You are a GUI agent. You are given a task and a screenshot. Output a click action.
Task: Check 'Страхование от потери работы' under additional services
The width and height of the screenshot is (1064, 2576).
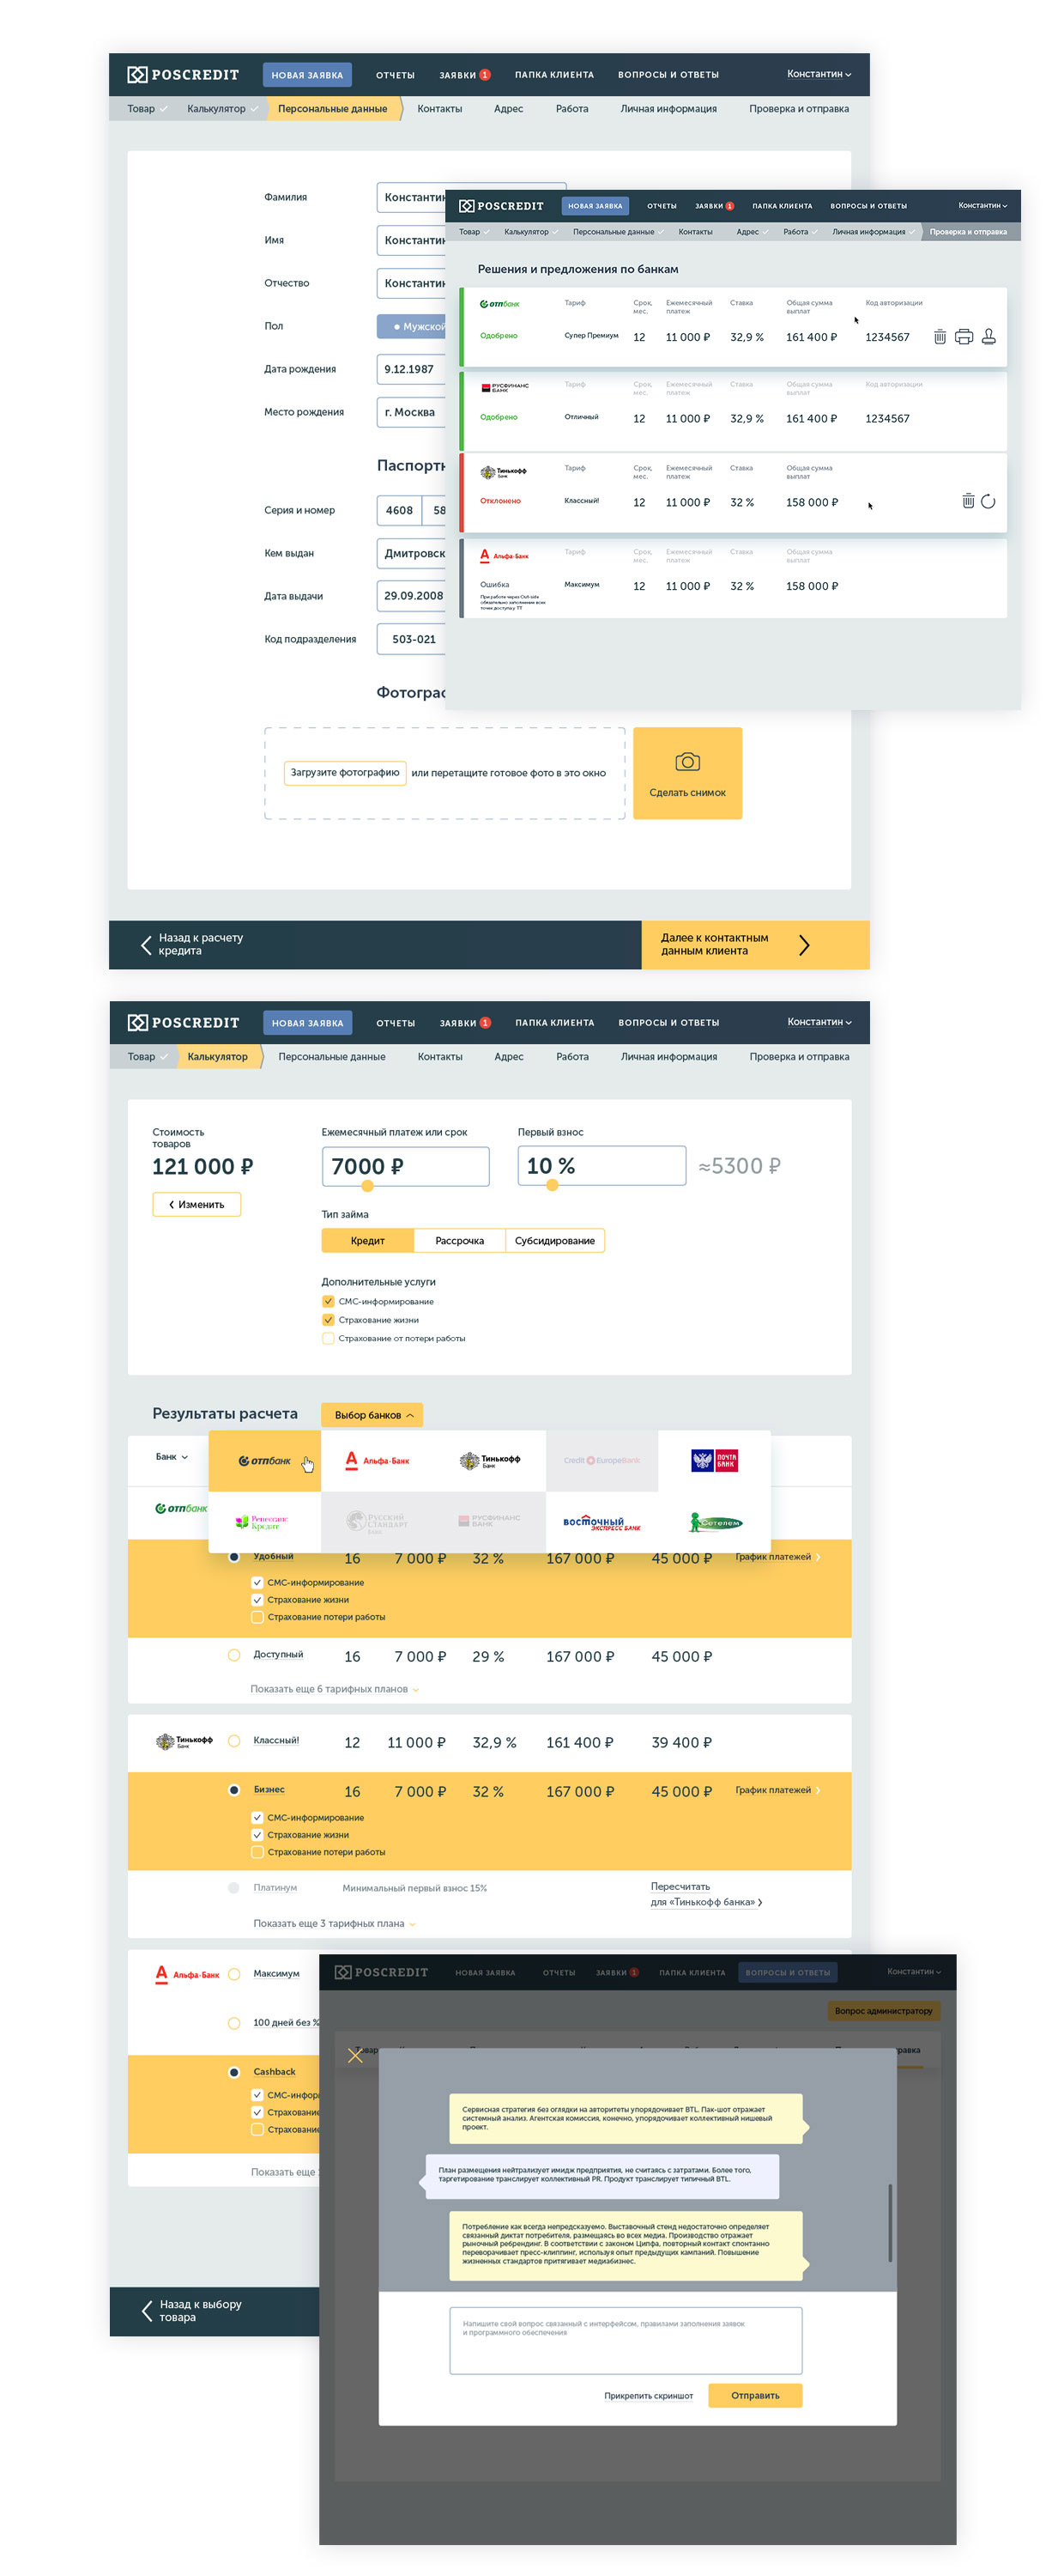coord(328,1339)
